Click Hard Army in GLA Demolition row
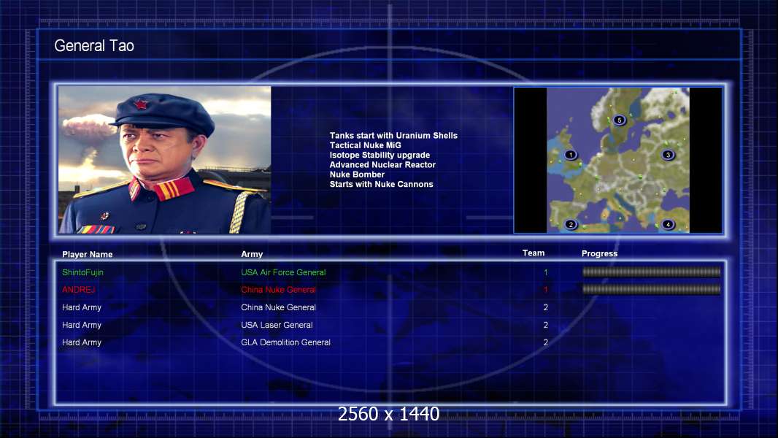The width and height of the screenshot is (778, 438). point(82,342)
